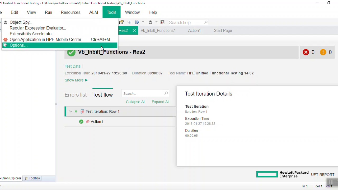Click the small green status dot on Test Iteration row

coord(76,111)
